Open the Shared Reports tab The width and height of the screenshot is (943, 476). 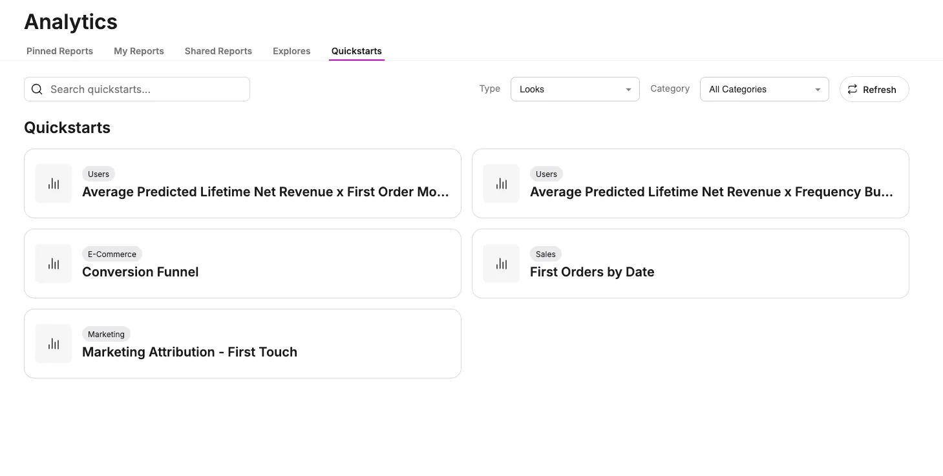tap(218, 51)
